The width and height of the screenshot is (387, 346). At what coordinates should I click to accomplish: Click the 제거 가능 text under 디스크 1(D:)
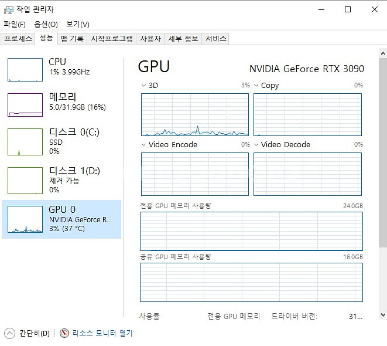point(64,181)
